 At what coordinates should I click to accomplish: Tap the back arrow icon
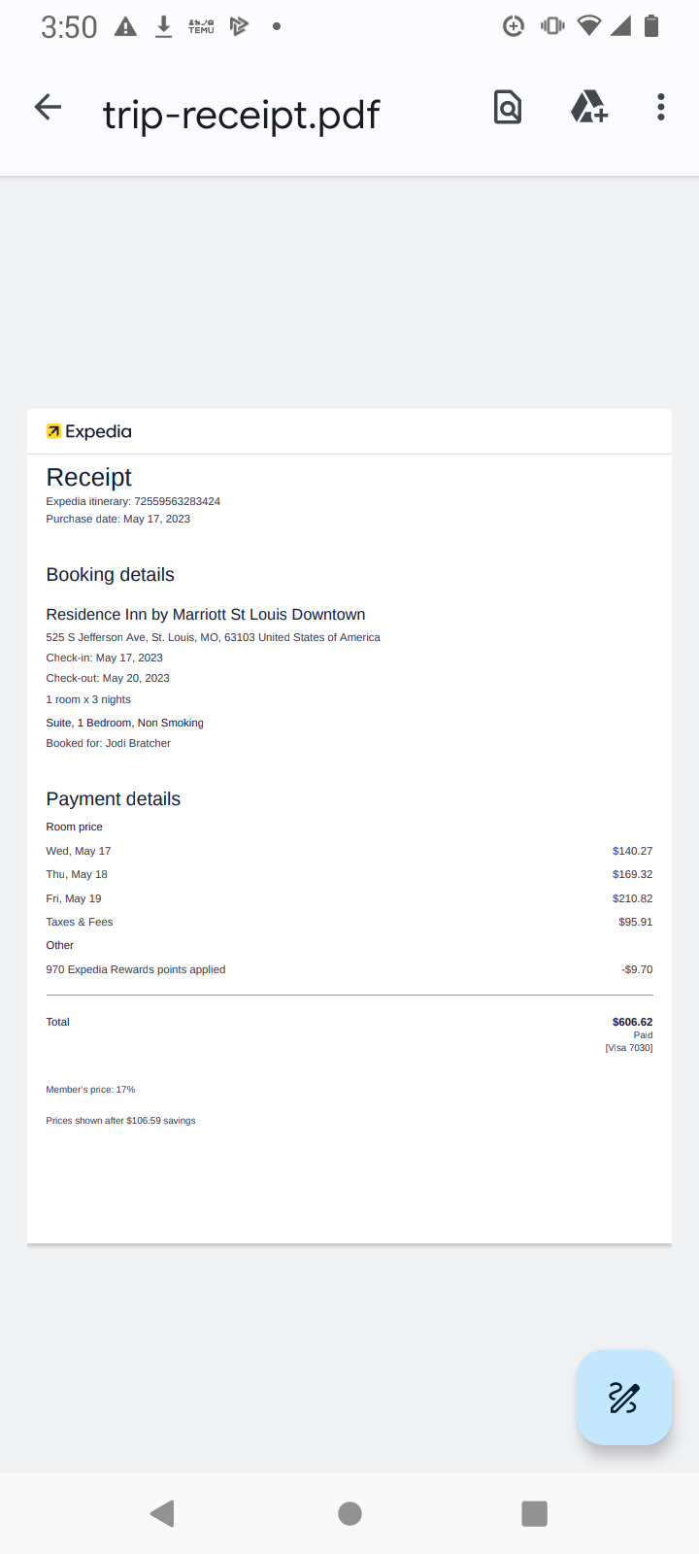(48, 108)
